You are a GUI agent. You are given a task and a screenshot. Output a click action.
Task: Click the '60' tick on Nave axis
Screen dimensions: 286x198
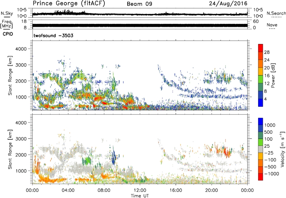(x=256, y=21)
